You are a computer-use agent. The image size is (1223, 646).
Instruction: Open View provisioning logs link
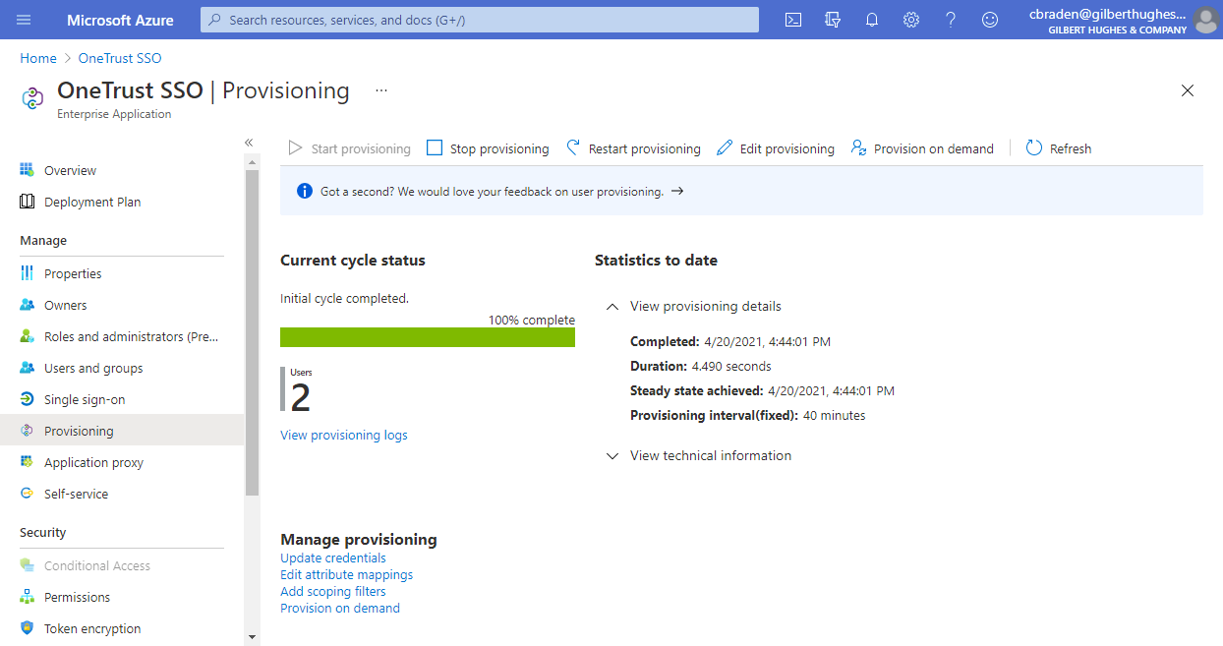click(343, 435)
